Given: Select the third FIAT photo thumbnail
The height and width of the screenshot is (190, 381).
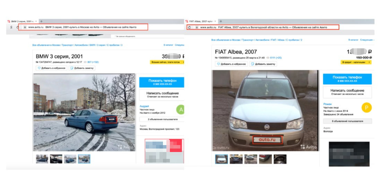Looking at the screenshot, I should tap(251, 159).
